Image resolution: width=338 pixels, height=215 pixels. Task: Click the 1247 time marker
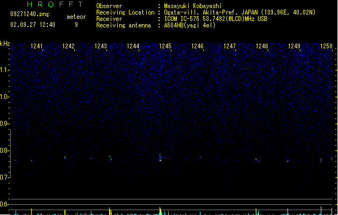[229, 46]
